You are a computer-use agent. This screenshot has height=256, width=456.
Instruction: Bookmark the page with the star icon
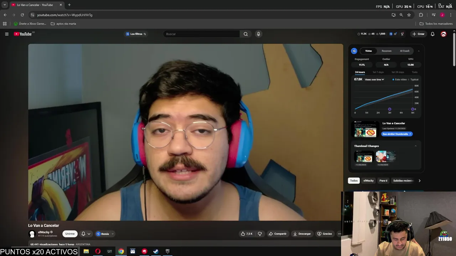coord(409,15)
